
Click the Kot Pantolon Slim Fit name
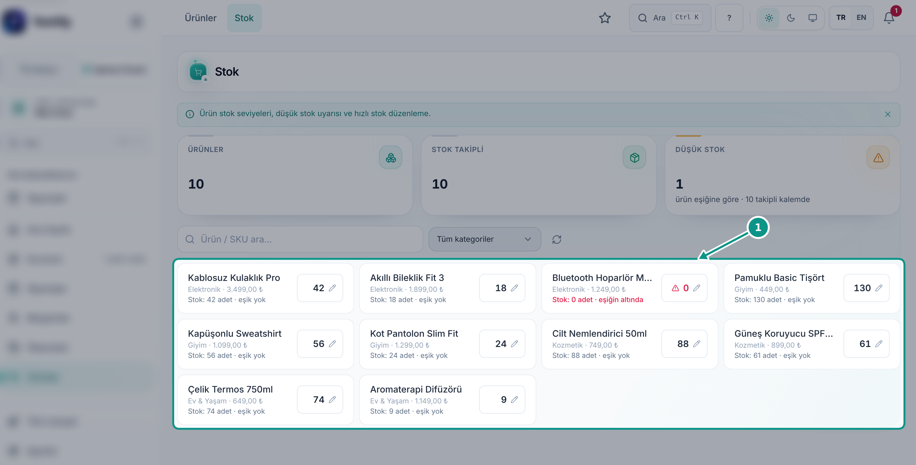click(x=414, y=334)
